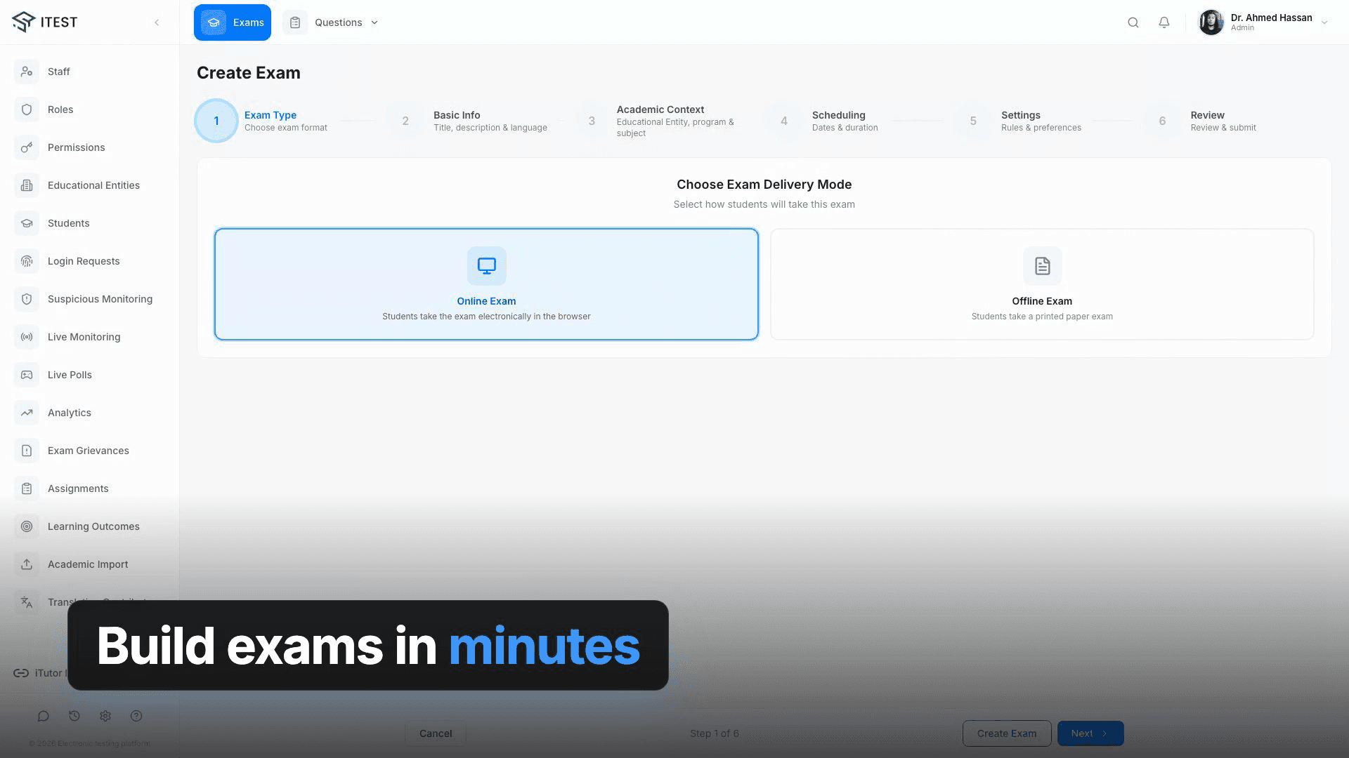This screenshot has height=758, width=1349.
Task: Click Analytics trend icon
Action: 27,413
